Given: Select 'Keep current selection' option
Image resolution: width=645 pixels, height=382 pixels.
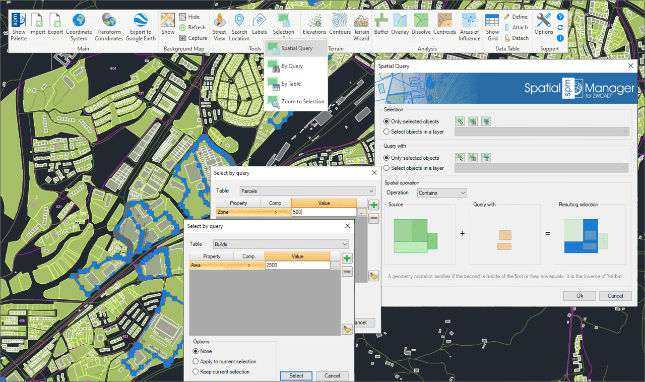Looking at the screenshot, I should [221, 371].
